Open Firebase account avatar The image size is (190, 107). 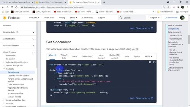(x=182, y=18)
